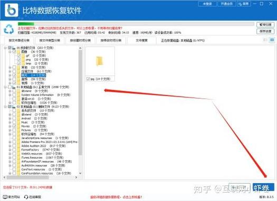The width and height of the screenshot is (277, 201).
Task: Expand the Movies node
Action: (10, 126)
